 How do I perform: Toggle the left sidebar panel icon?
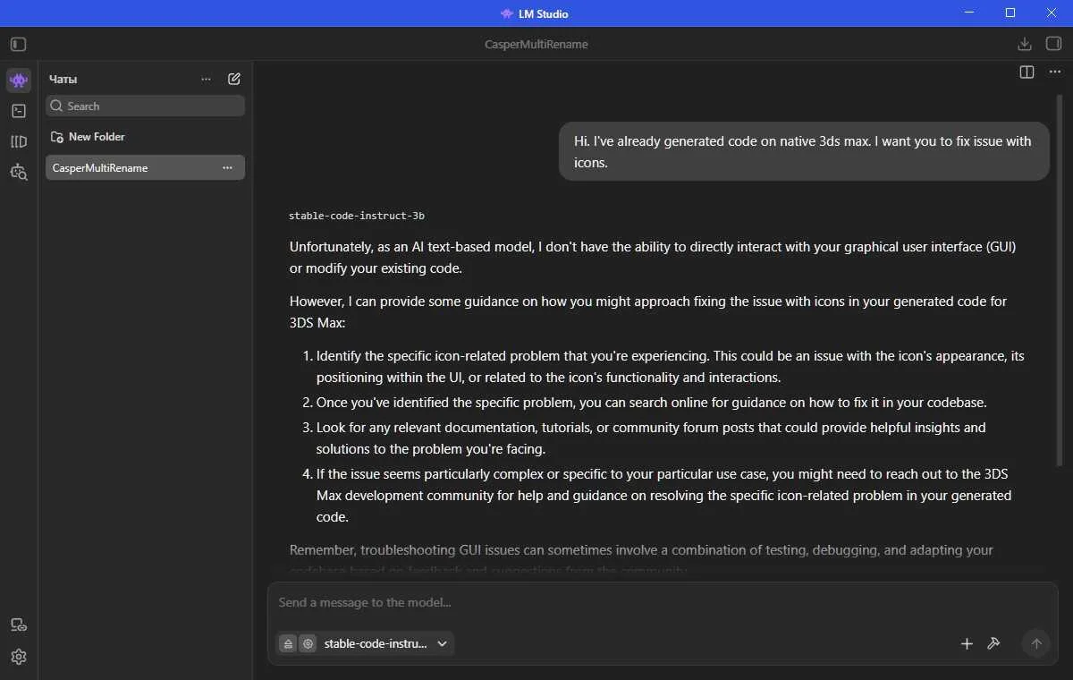pyautogui.click(x=19, y=44)
